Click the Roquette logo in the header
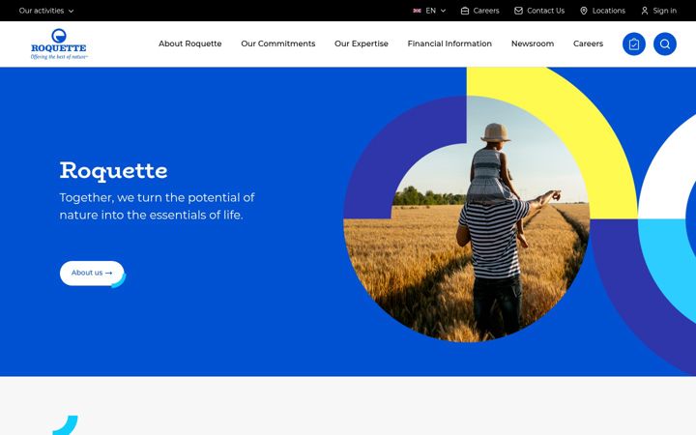This screenshot has width=696, height=435. tap(59, 43)
